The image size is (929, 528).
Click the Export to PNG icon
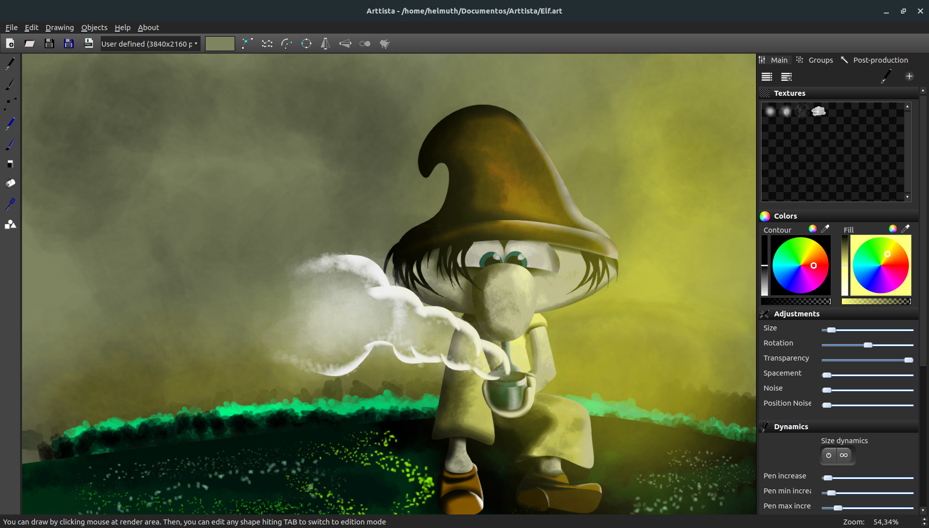click(89, 43)
